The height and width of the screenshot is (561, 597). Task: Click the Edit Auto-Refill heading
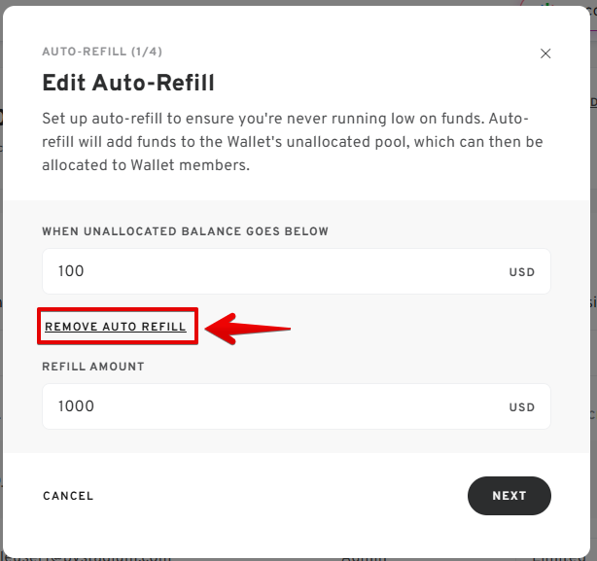coord(128,83)
